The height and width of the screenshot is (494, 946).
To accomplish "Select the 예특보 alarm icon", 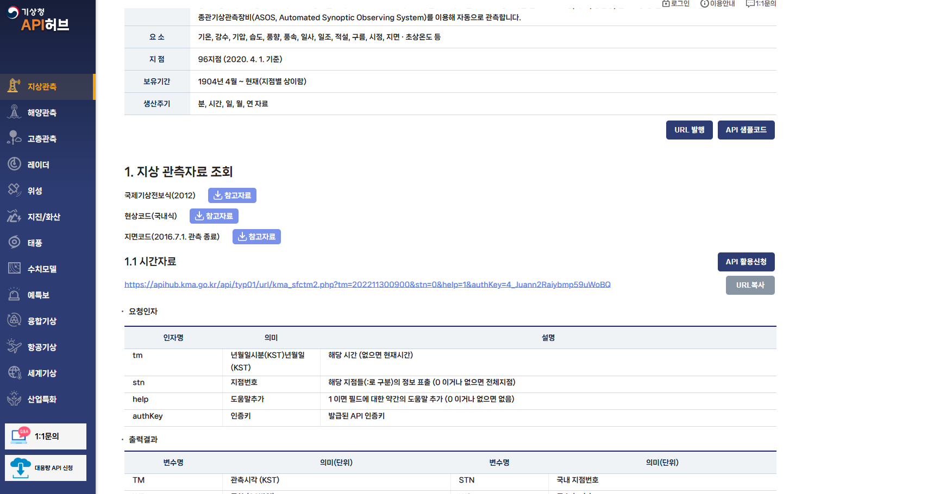I will [14, 294].
